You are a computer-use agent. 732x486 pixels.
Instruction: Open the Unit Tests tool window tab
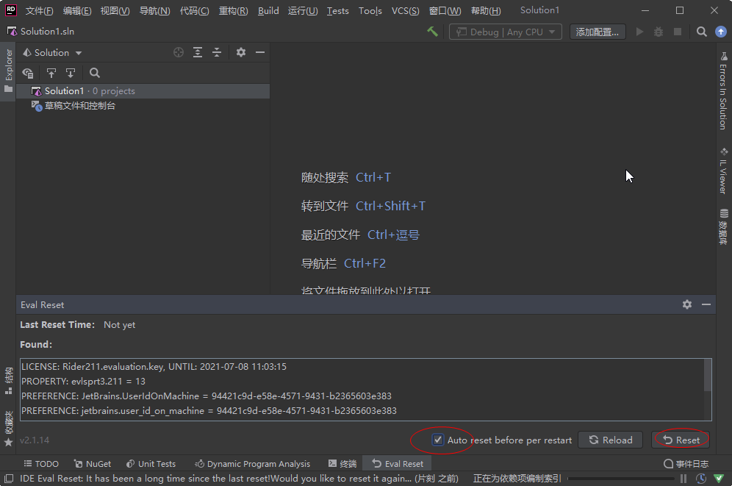tap(151, 464)
